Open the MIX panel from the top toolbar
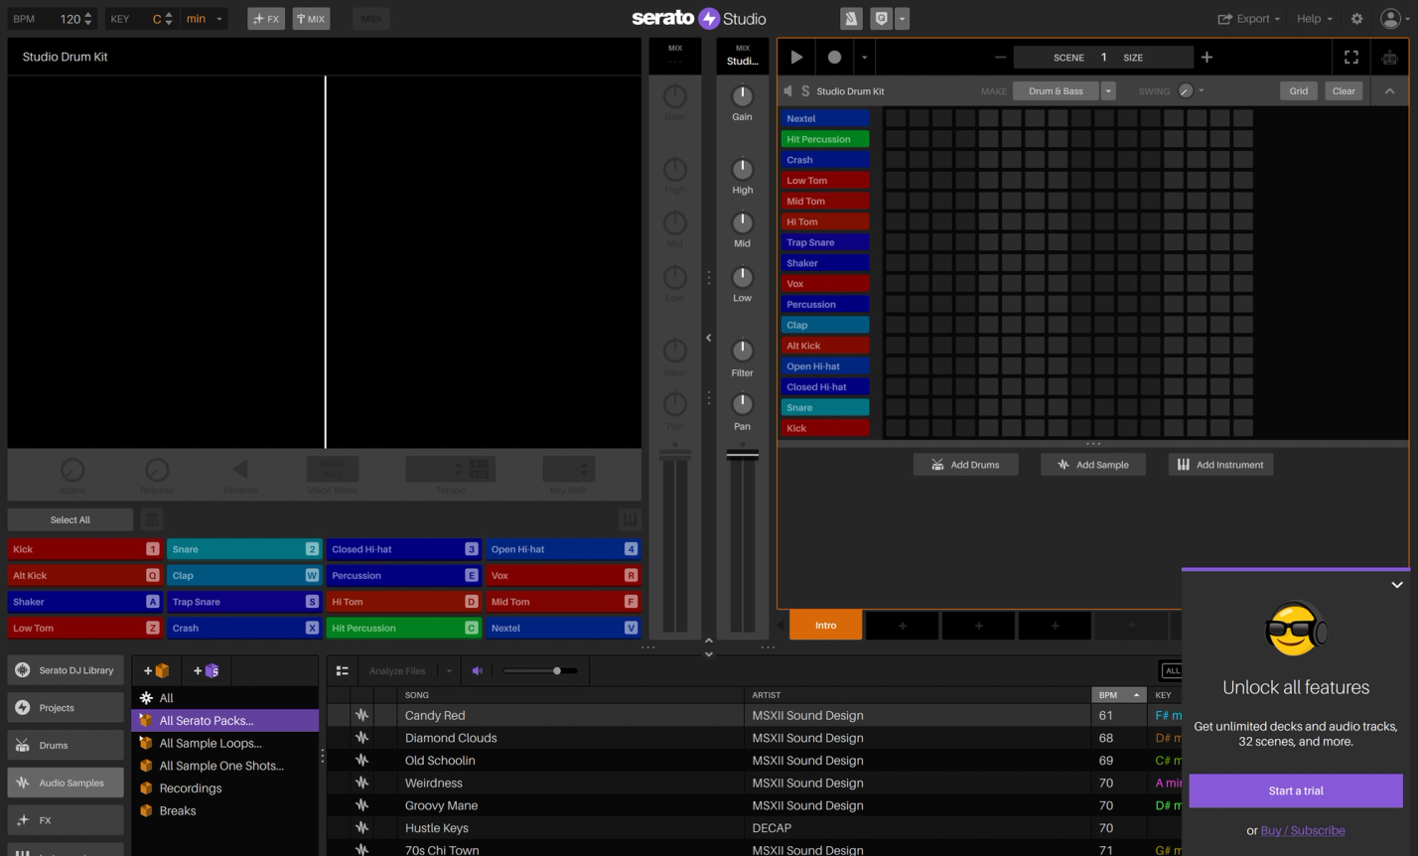Image resolution: width=1418 pixels, height=856 pixels. tap(311, 18)
